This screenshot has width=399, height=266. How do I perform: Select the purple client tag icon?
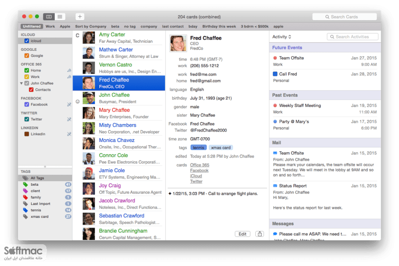[x=25, y=191]
